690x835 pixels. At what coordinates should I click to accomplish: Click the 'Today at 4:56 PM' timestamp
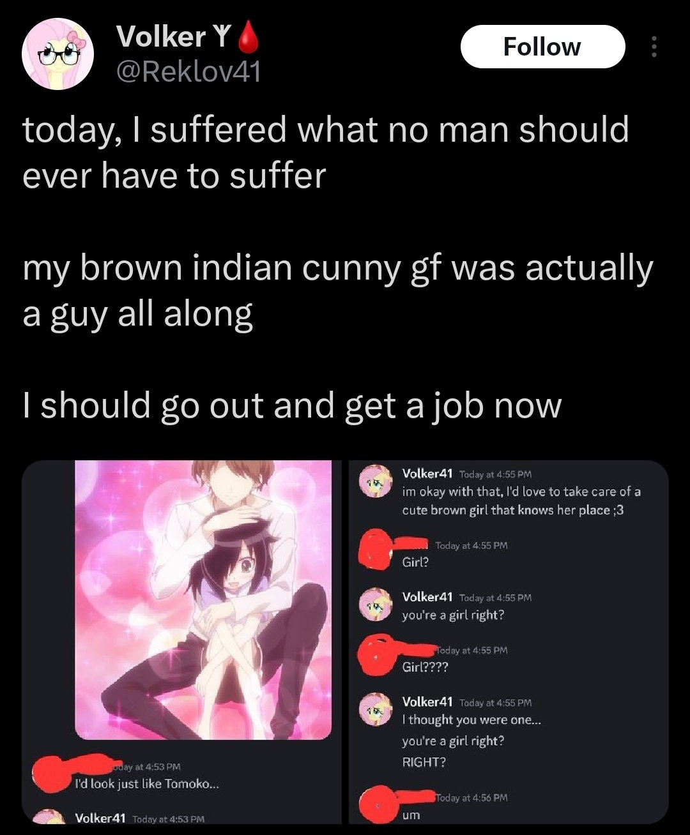point(472,797)
